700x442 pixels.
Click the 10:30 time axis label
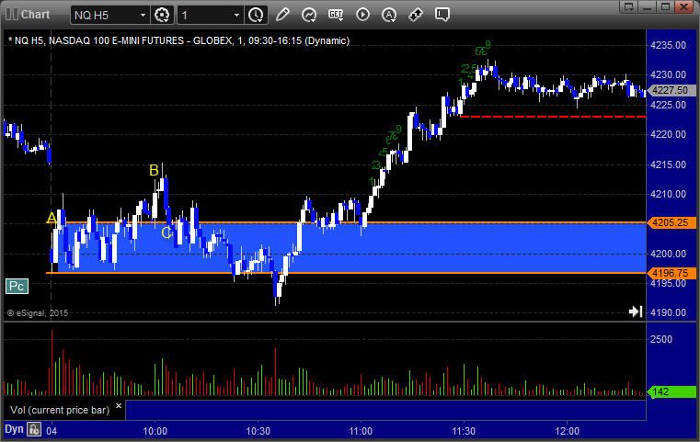pyautogui.click(x=258, y=431)
